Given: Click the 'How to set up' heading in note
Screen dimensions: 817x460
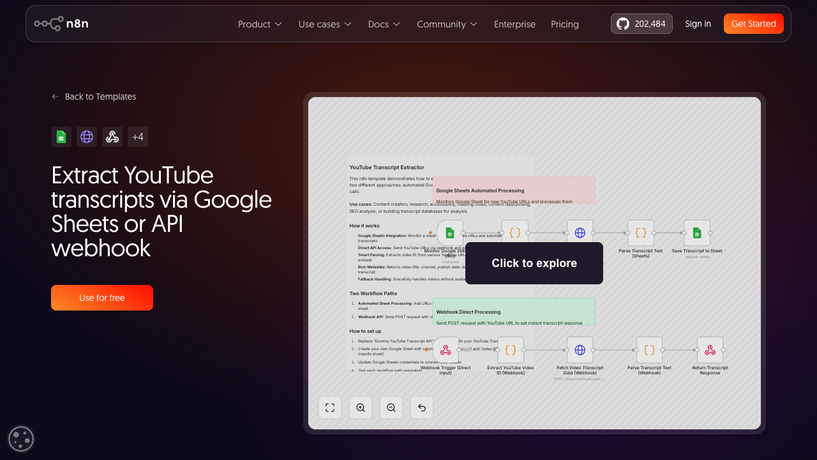Looking at the screenshot, I should [x=366, y=331].
